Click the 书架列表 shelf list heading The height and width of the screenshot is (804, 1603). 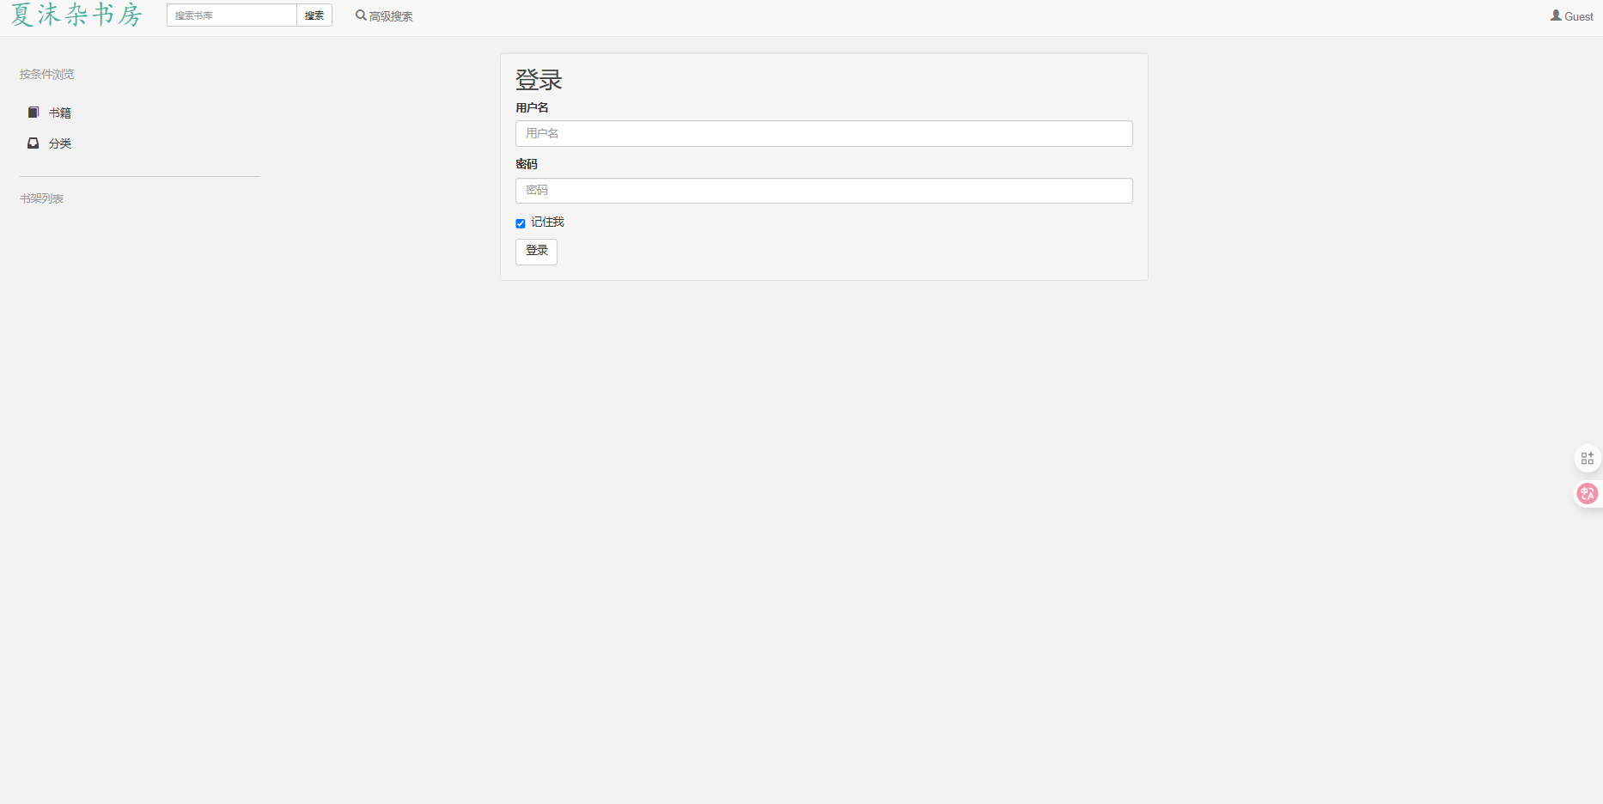[41, 198]
